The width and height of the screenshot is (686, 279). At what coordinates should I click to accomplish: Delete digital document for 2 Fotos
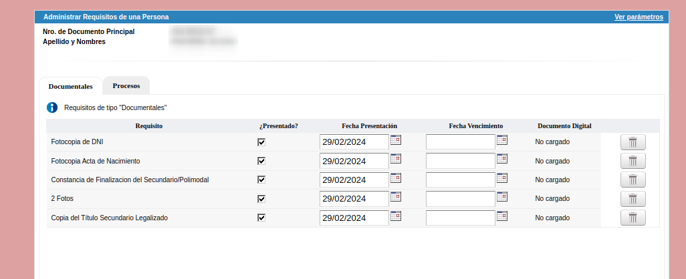click(633, 199)
